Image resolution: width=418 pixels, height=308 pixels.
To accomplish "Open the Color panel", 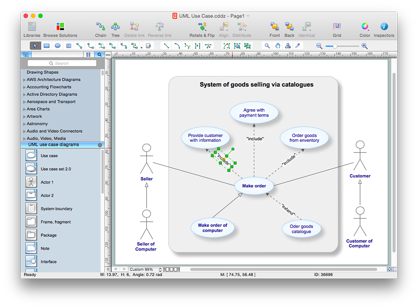I will click(x=364, y=29).
